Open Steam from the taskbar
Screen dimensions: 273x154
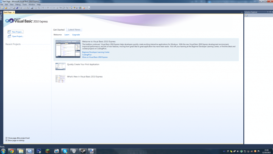(x=83, y=151)
